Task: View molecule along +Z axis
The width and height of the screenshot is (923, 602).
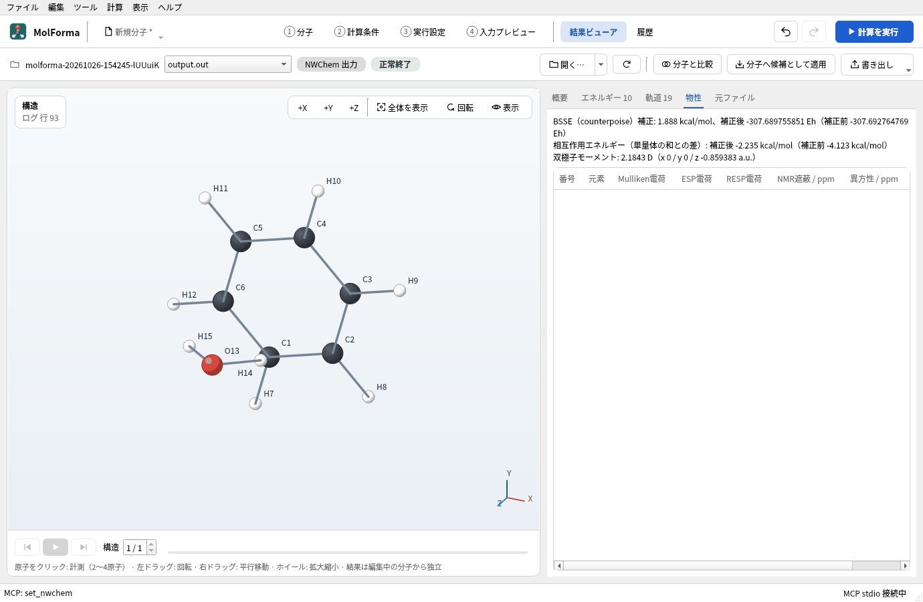Action: click(x=354, y=108)
